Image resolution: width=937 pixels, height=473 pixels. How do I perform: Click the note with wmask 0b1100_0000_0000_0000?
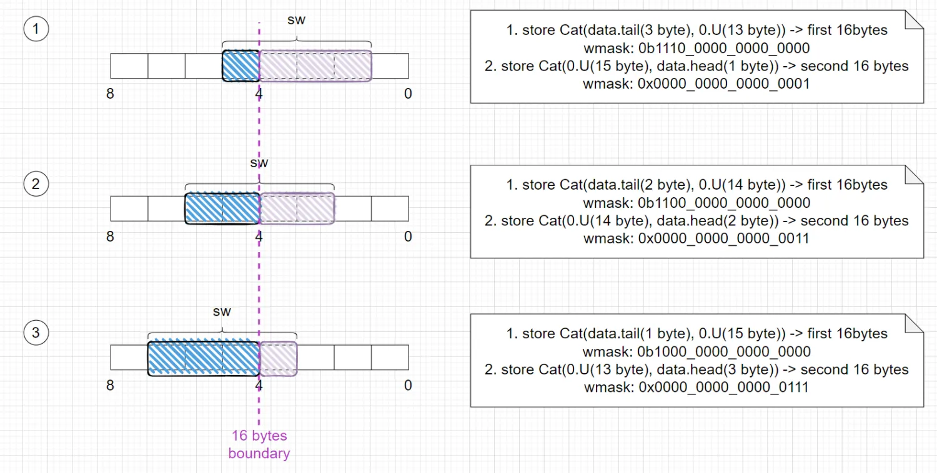697,211
